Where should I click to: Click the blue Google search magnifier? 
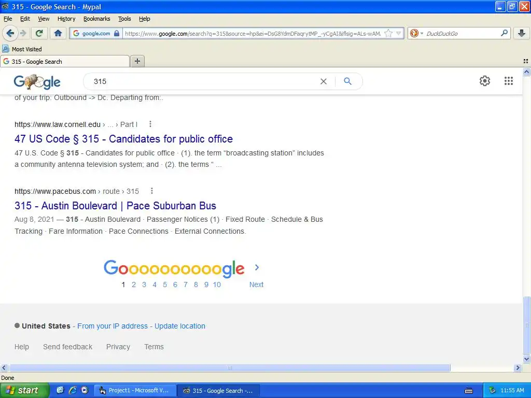347,81
